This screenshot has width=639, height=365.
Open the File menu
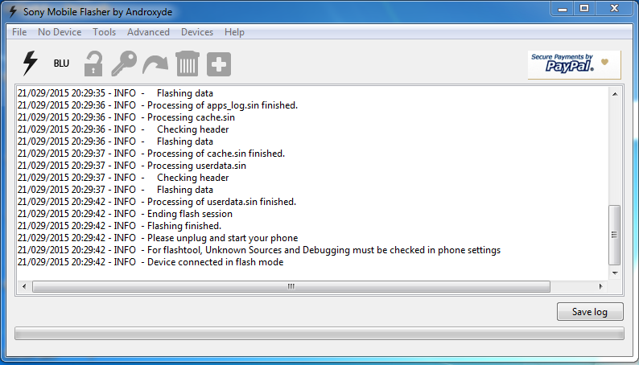click(x=19, y=32)
